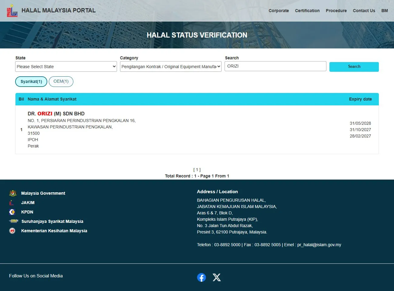Click the address line containing IPOH

click(33, 140)
